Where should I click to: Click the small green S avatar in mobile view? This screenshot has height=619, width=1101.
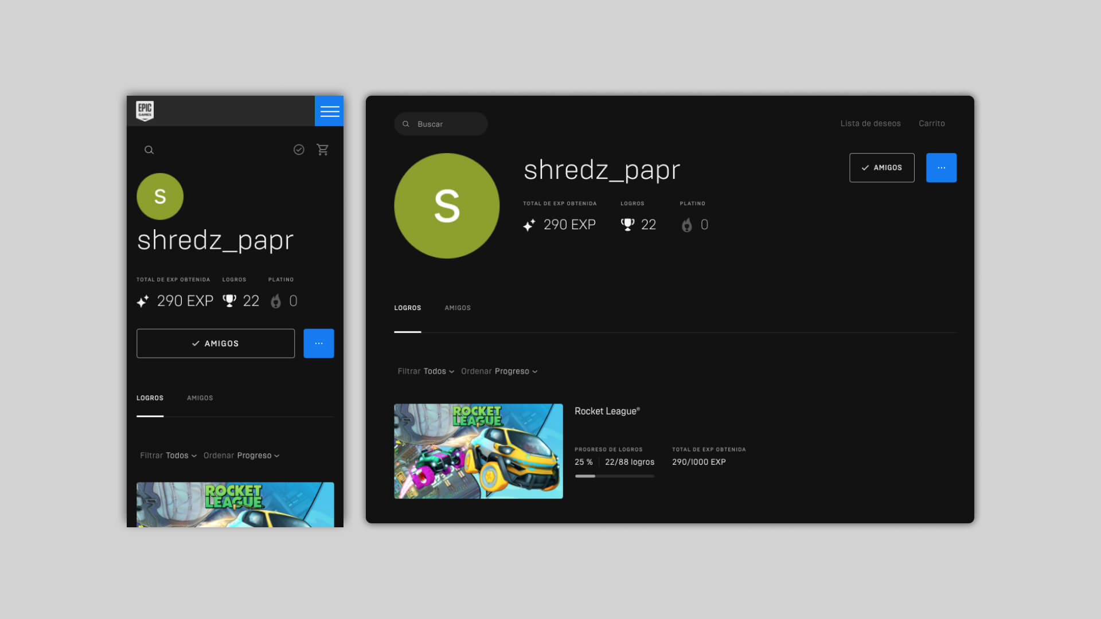click(160, 197)
